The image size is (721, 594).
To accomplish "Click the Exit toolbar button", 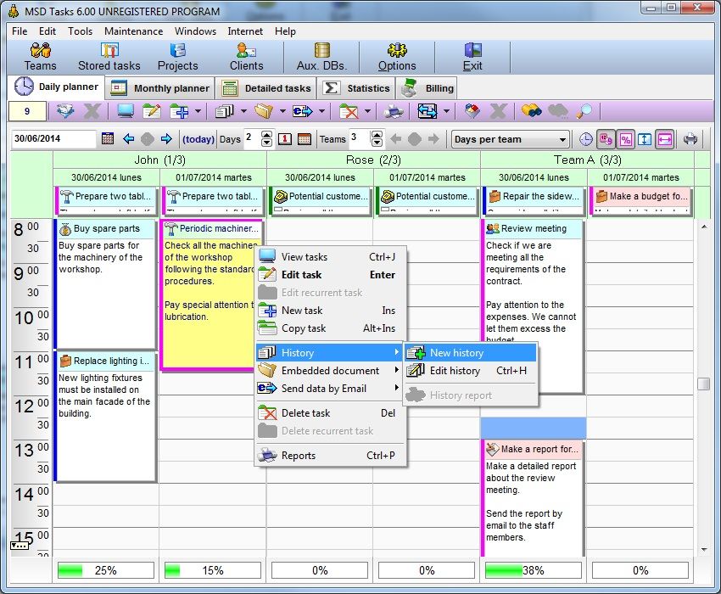I will [472, 57].
